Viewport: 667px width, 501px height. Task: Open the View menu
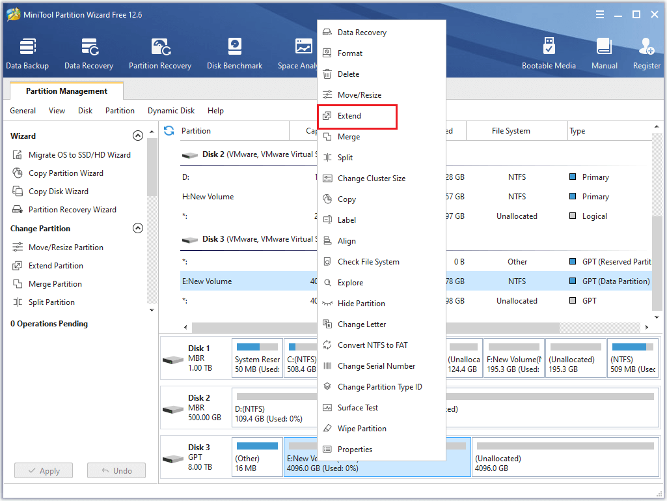click(x=57, y=111)
